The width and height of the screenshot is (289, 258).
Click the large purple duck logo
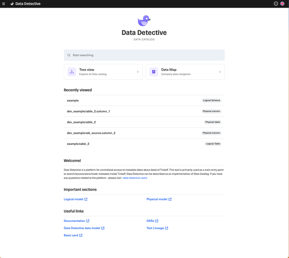(x=144, y=20)
